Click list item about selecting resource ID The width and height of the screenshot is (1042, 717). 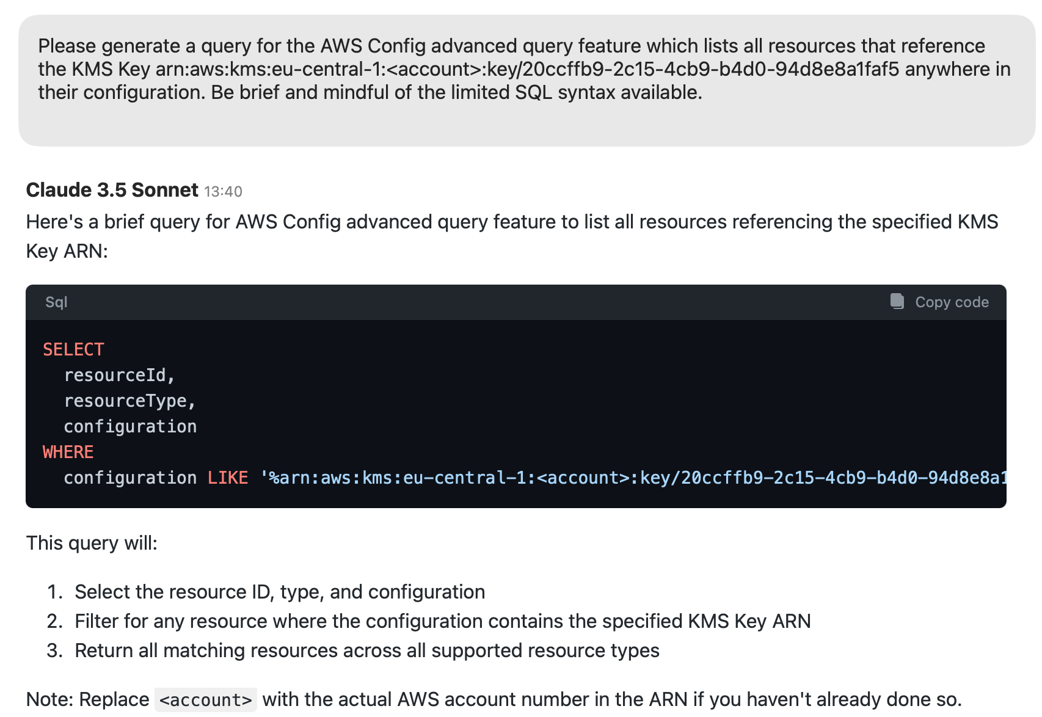[280, 592]
